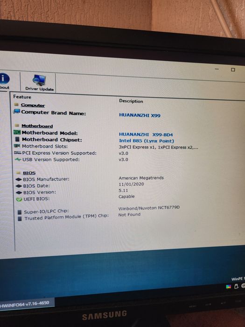Screen dimensions: 245x327
Task: Open the HUANANZHI X99-BD4 model link
Action: [146, 135]
